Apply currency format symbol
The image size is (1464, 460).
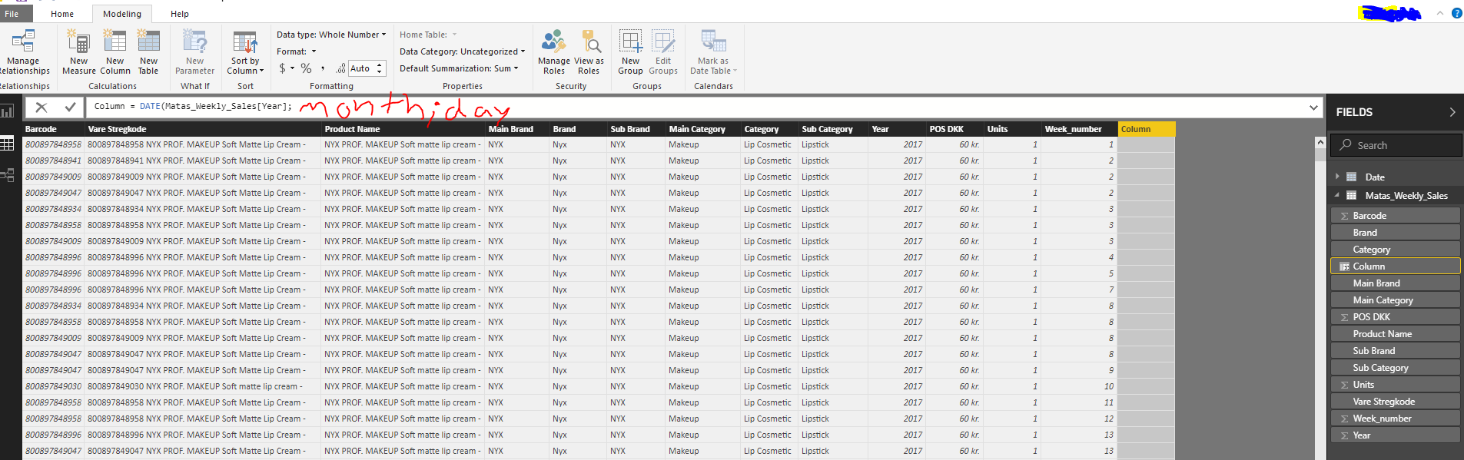point(282,68)
